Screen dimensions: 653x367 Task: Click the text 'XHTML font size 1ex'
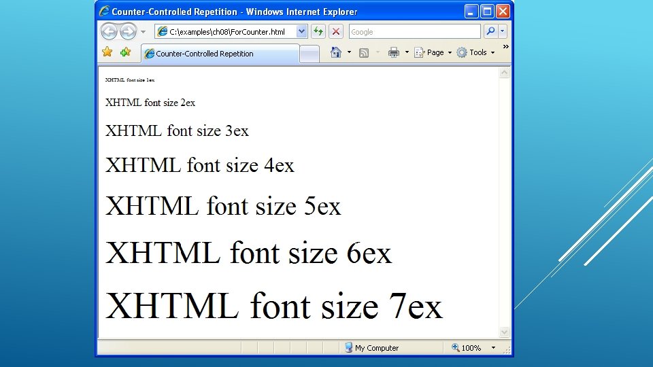[x=129, y=80]
